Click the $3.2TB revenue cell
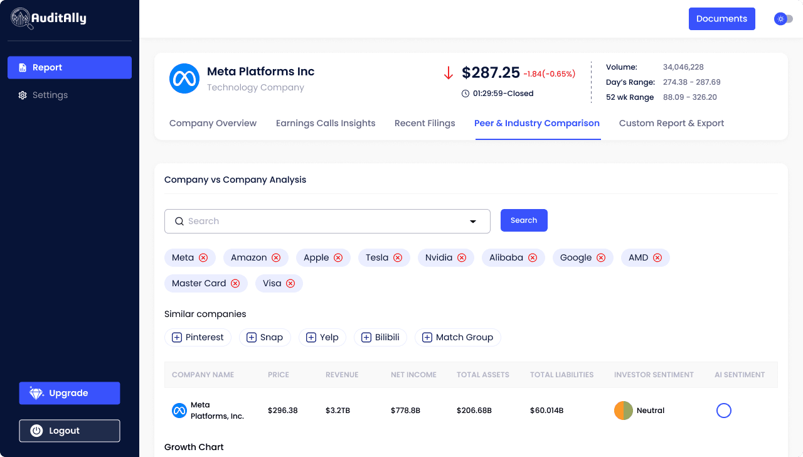 click(x=338, y=411)
